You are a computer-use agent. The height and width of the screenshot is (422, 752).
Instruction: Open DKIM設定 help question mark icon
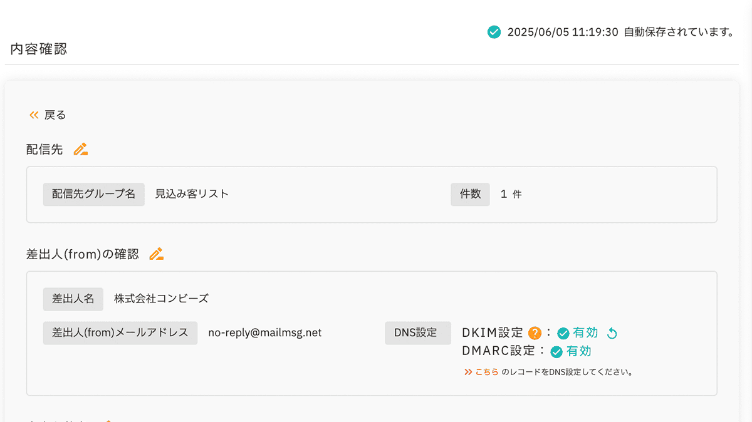tap(535, 332)
